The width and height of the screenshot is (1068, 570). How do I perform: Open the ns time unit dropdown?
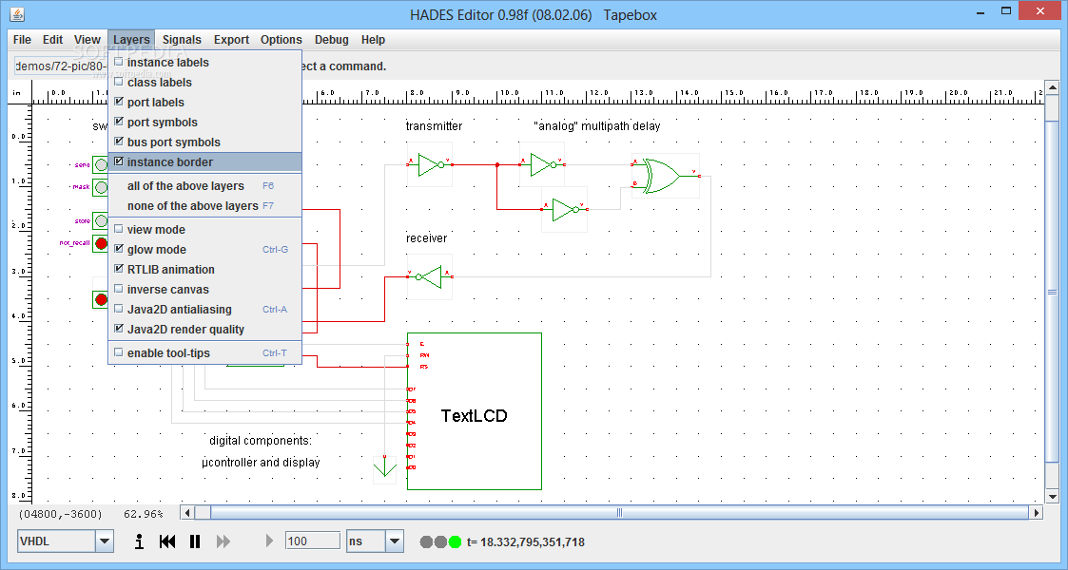pyautogui.click(x=395, y=541)
